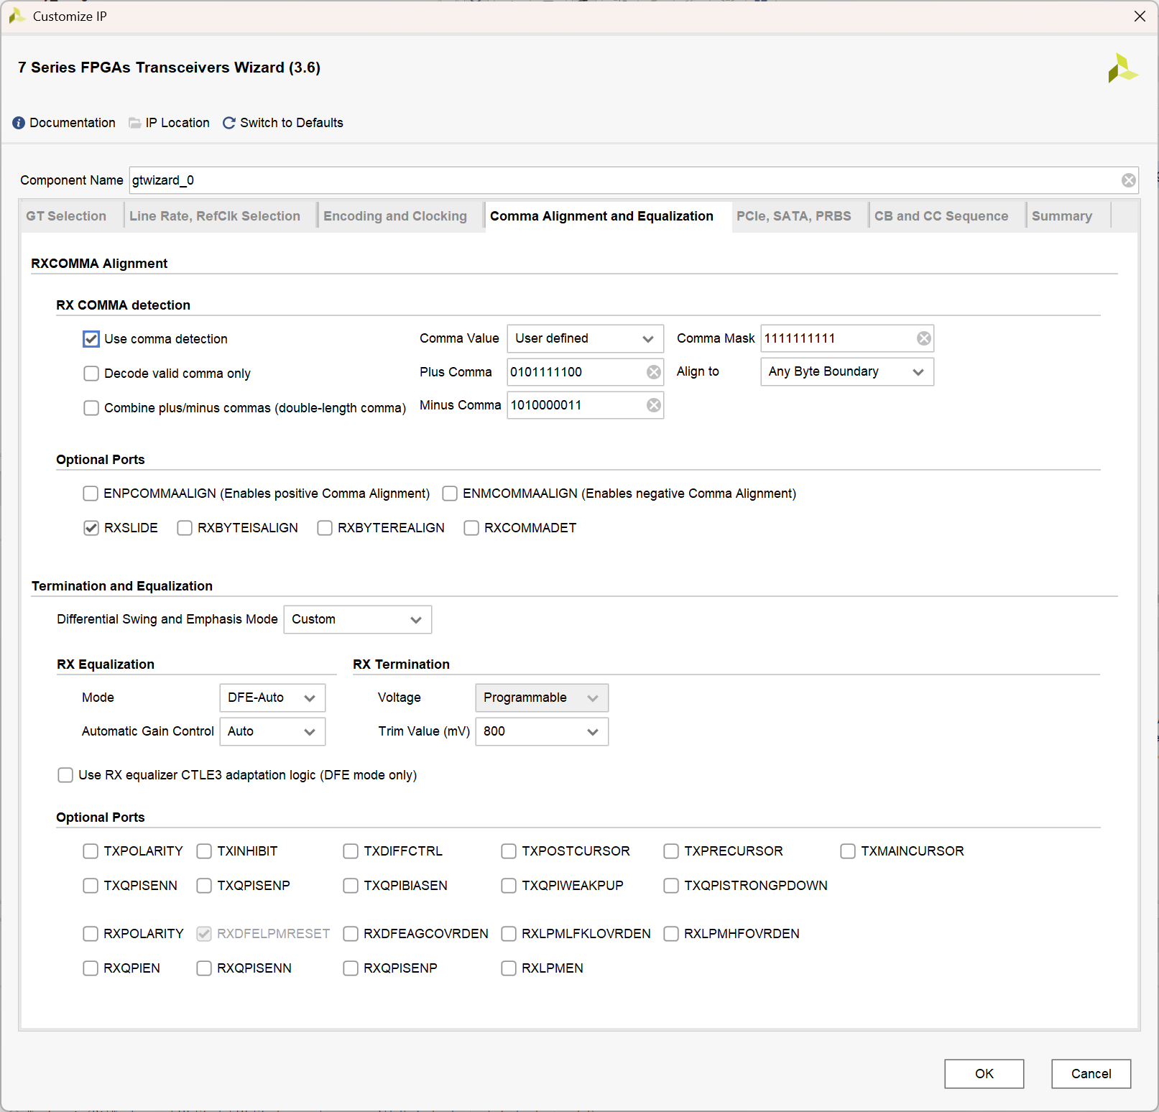Check the TXQPIWEAKPUP port
Viewport: 1159px width, 1112px height.
coord(509,886)
